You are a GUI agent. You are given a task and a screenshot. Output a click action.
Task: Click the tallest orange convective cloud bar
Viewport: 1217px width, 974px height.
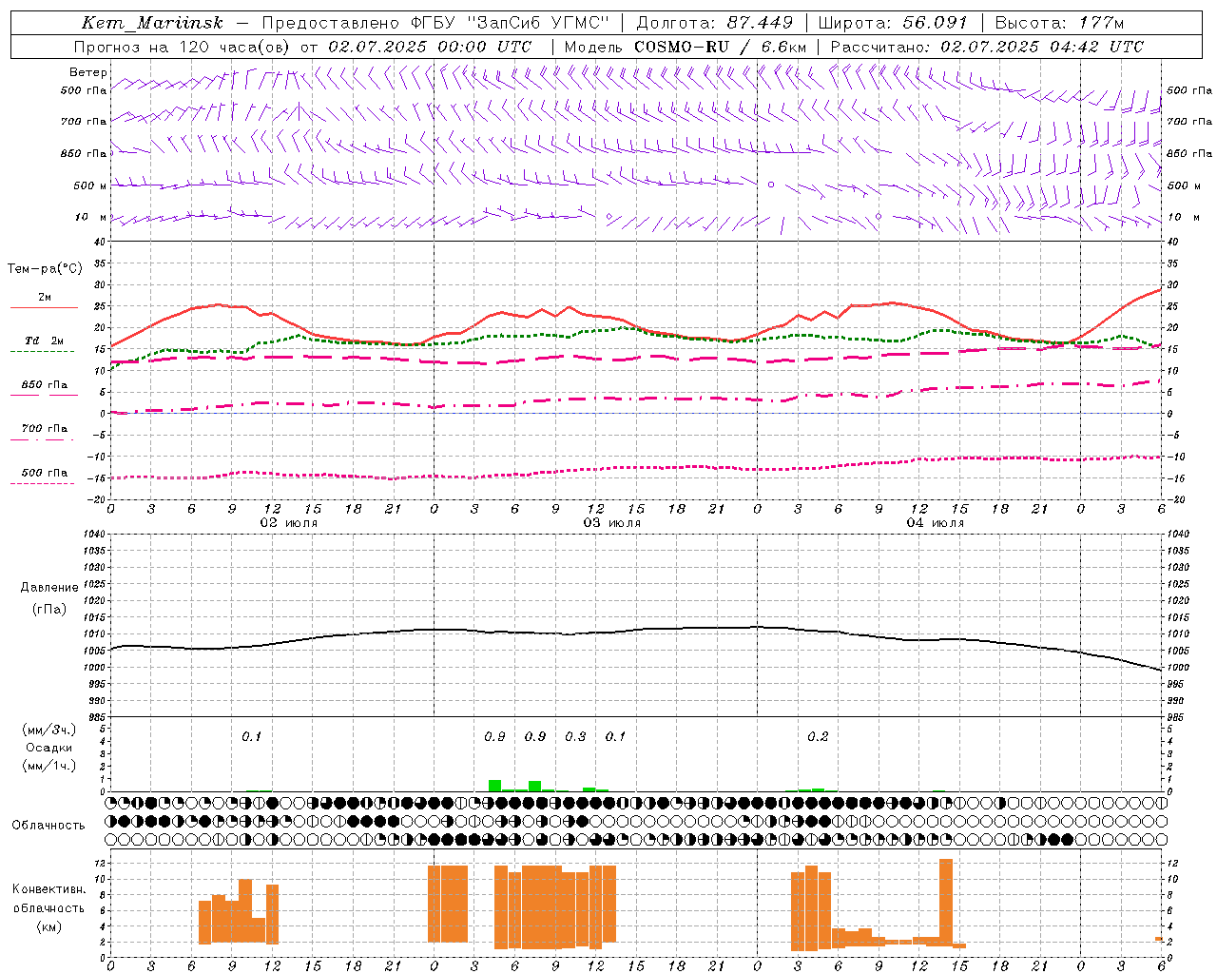click(945, 903)
